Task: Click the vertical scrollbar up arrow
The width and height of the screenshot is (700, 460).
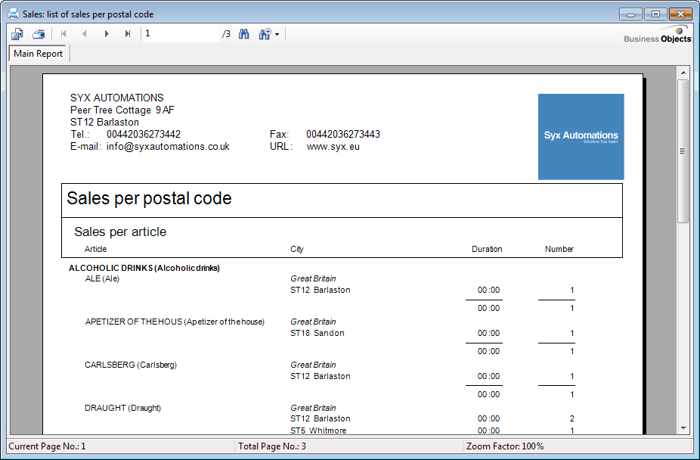Action: coord(683,73)
